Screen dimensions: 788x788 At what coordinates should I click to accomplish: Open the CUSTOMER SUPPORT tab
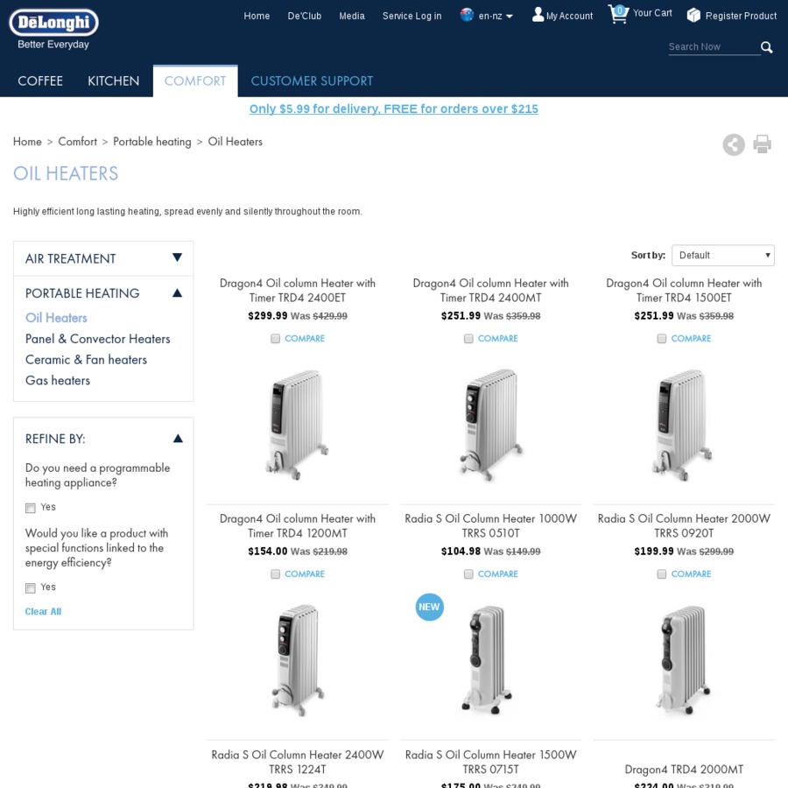pos(312,81)
